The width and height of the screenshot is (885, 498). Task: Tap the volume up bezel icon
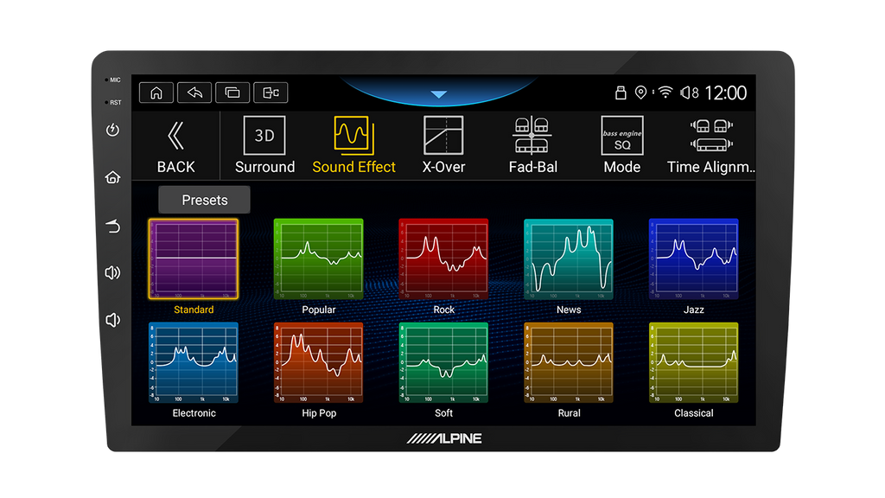coord(113,272)
